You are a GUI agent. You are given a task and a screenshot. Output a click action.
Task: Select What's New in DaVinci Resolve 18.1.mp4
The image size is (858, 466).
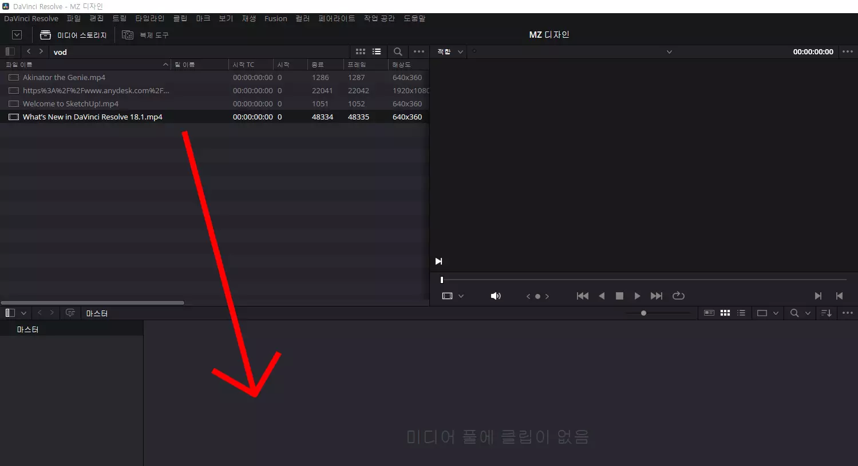coord(215,117)
